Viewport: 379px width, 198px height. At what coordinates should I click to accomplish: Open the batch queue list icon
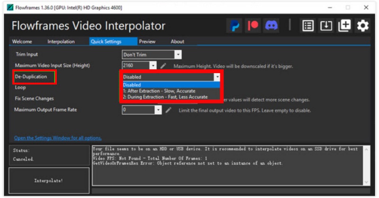coord(308,26)
